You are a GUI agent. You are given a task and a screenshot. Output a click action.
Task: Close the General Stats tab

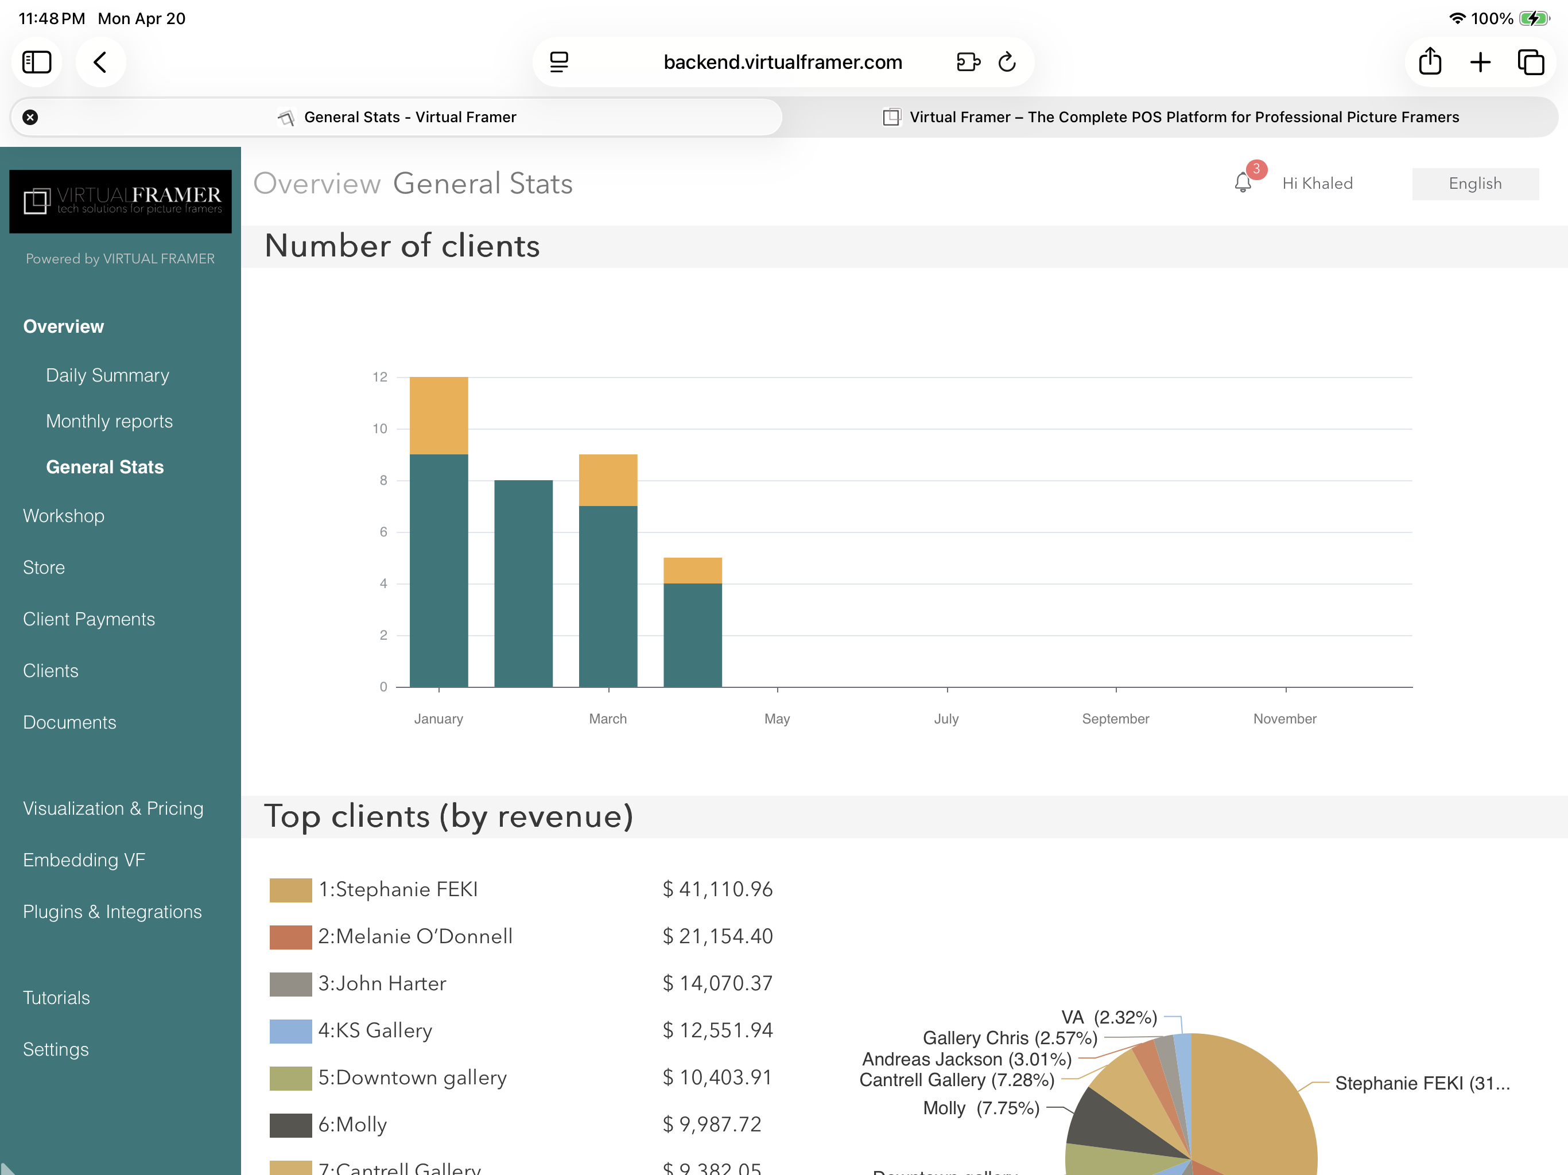coord(30,117)
